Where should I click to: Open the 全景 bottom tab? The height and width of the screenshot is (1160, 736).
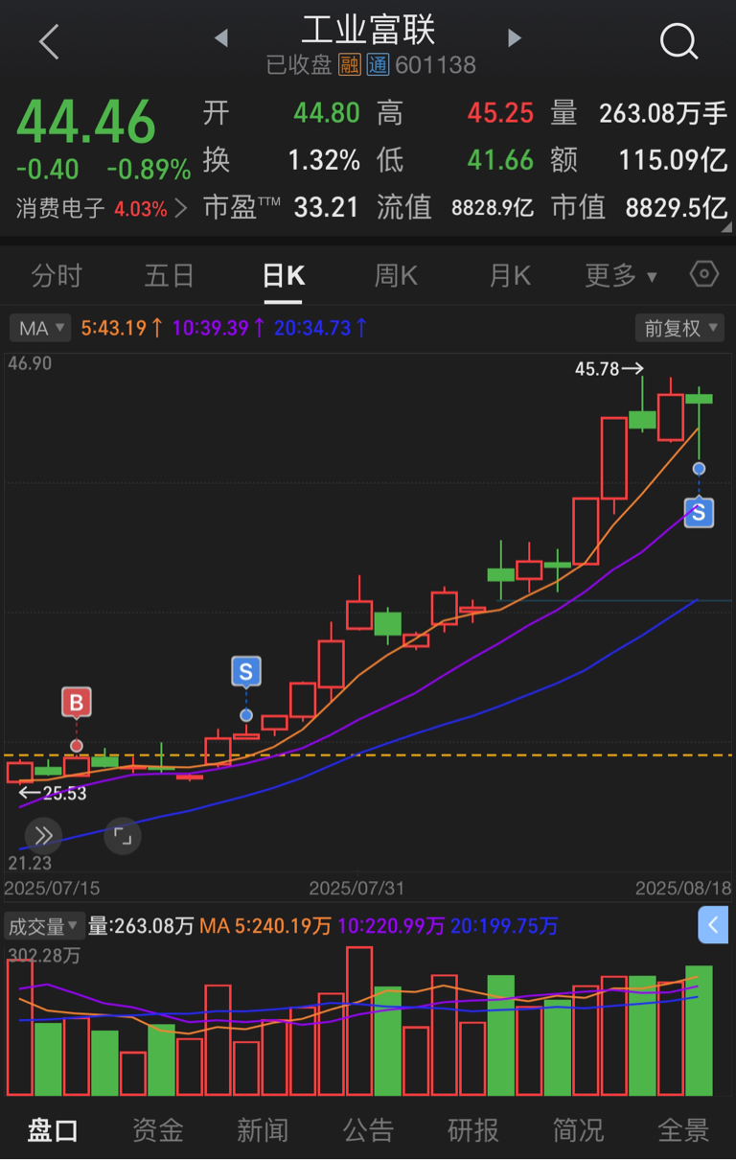click(683, 1130)
